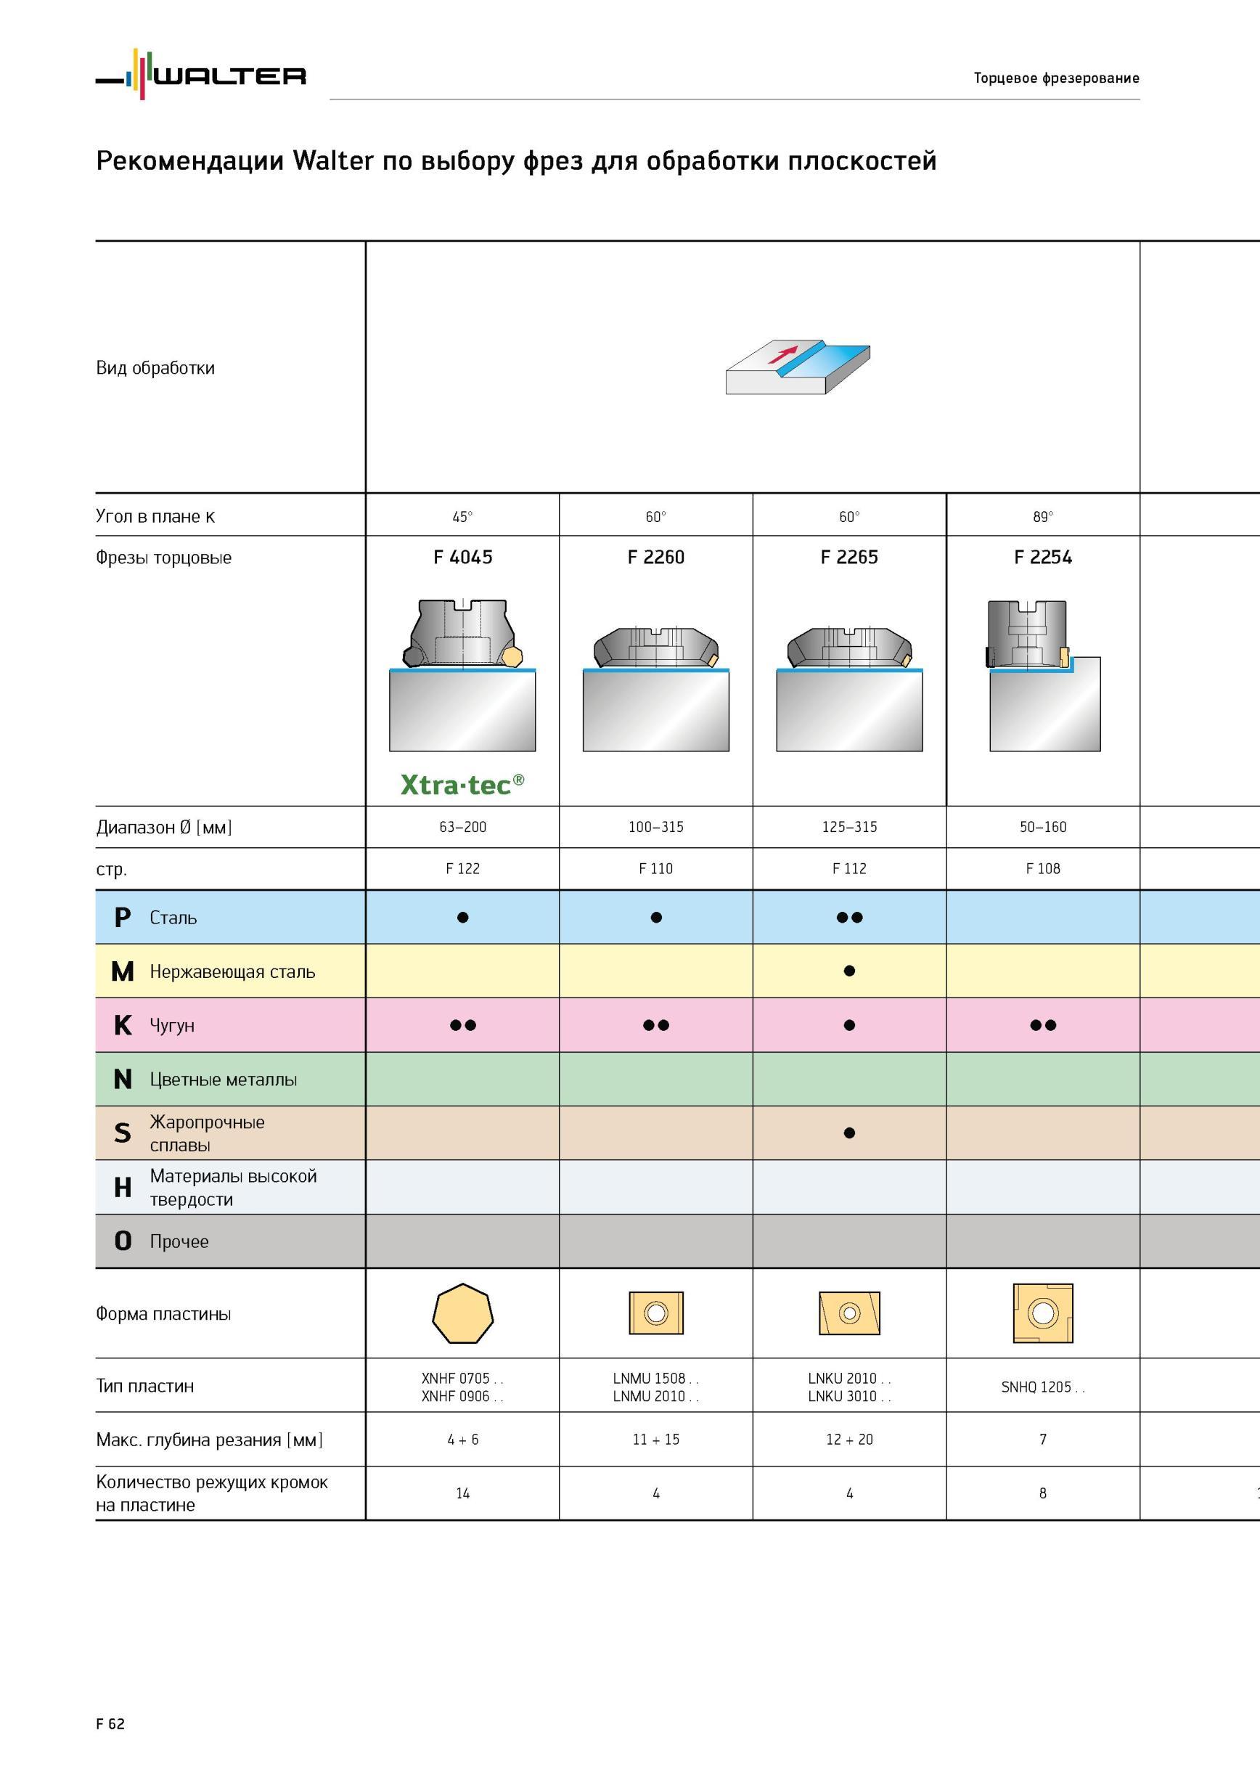Viewport: 1260px width, 1783px height.
Task: Click the 'F 2265' cutter name
Action: [849, 557]
